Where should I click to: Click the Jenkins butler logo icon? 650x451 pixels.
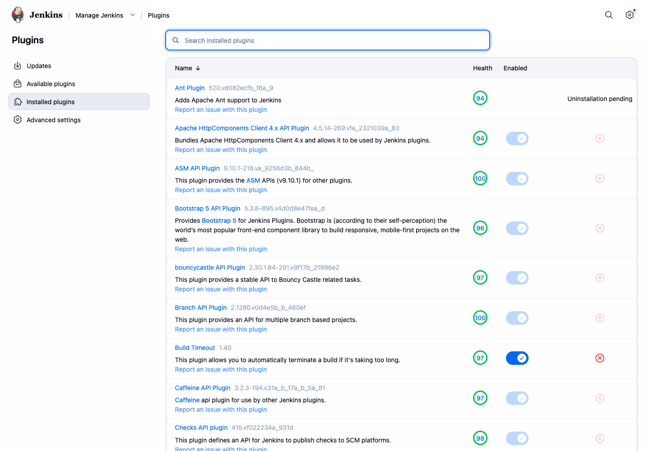coord(18,15)
